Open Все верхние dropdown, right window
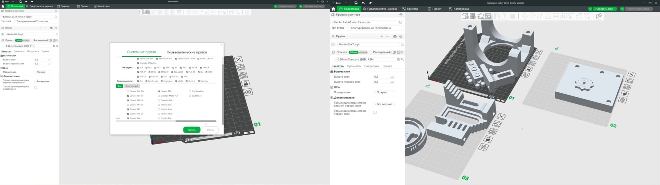This screenshot has height=185, width=660. click(x=384, y=104)
